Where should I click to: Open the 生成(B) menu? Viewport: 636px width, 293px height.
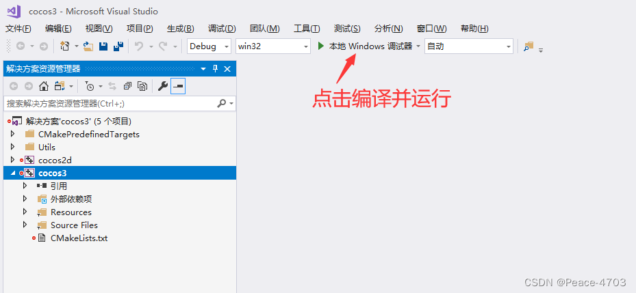(181, 29)
